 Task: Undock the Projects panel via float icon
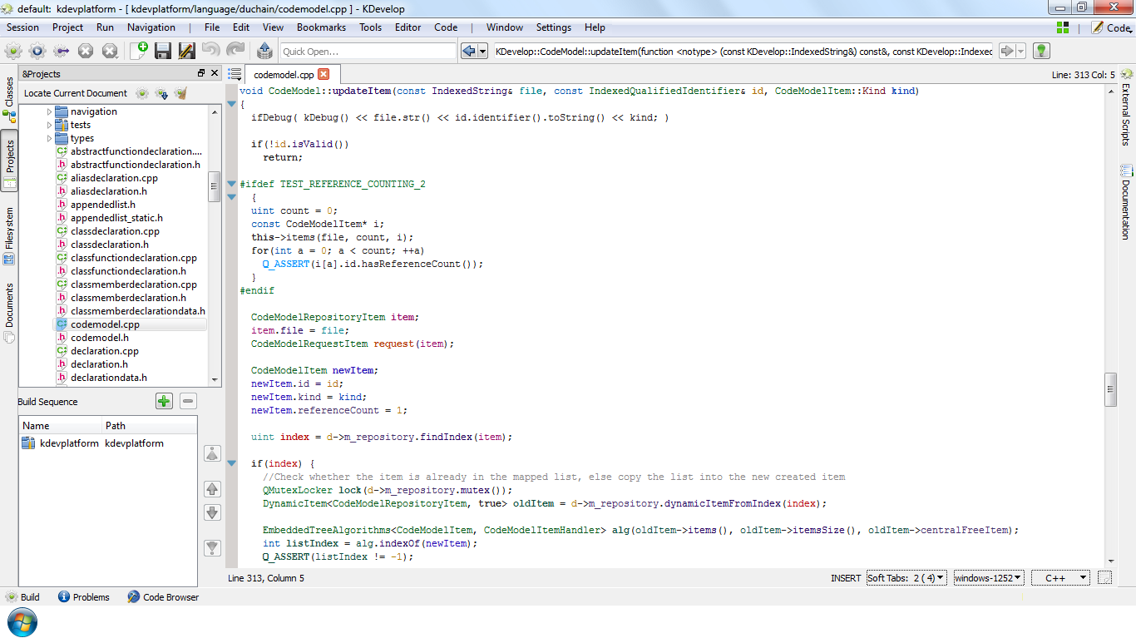[x=201, y=74]
